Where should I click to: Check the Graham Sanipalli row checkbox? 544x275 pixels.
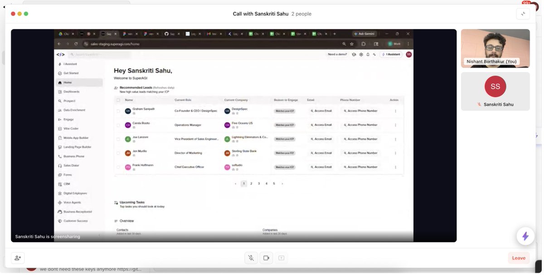pos(118,111)
